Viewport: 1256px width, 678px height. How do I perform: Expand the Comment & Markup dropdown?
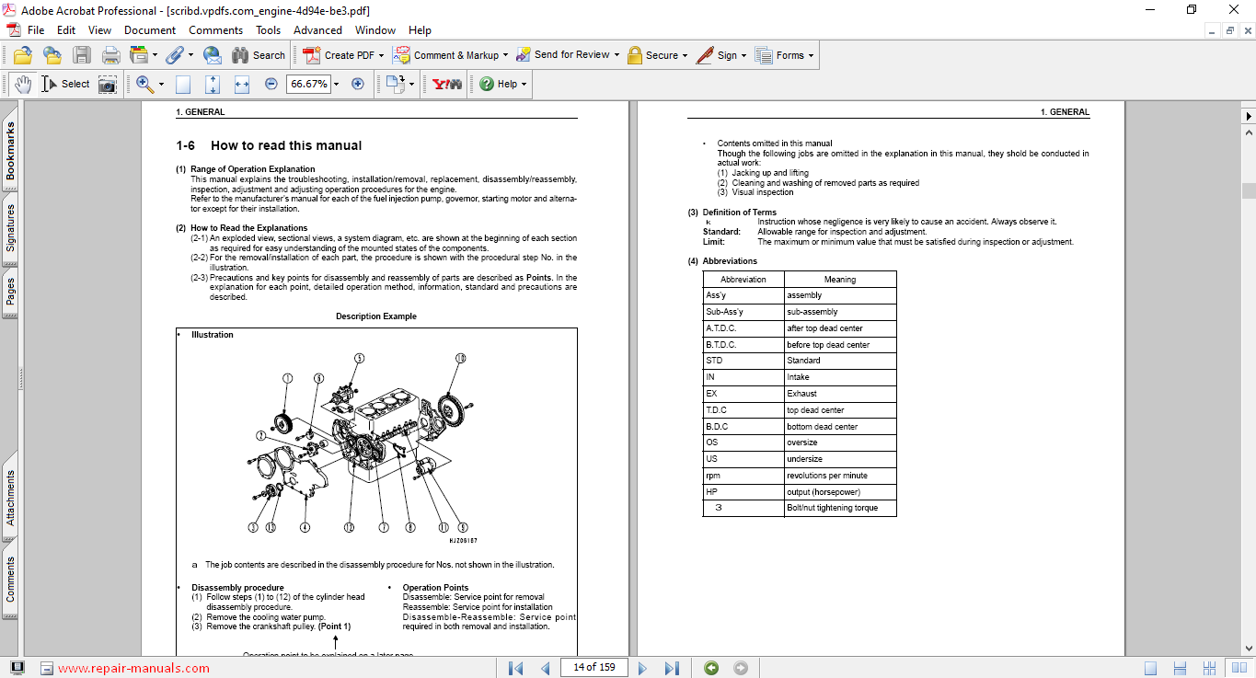pos(506,55)
